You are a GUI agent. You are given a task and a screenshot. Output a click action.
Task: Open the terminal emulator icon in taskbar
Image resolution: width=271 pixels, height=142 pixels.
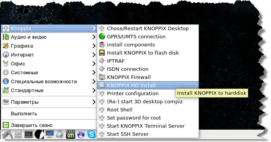coord(29,134)
